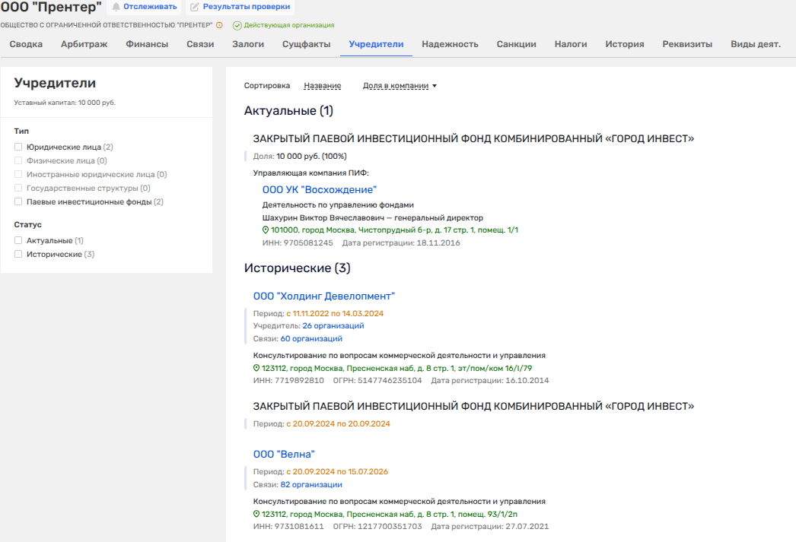
Task: Click the historical ГОРОД ИНВЕСТ fund title
Action: (x=473, y=406)
